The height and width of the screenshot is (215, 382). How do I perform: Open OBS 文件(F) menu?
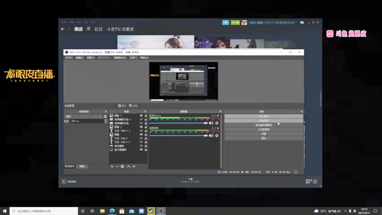(69, 58)
